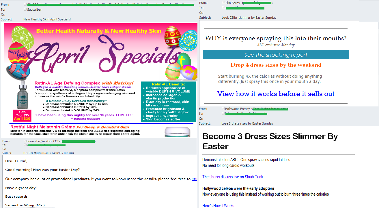379x208 pixels.
Task: Tick the To checkbox in the samantha_Vandsec email
Action: [25, 145]
